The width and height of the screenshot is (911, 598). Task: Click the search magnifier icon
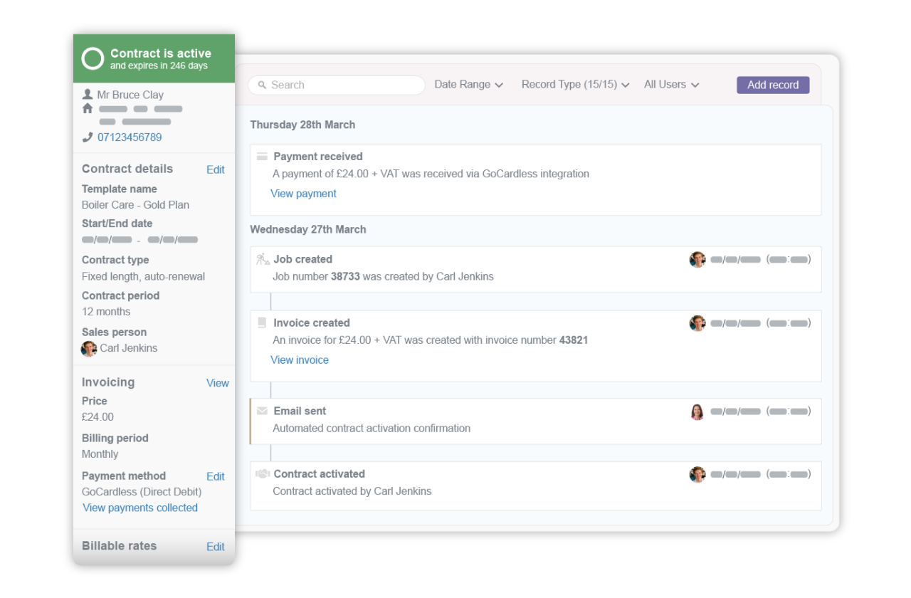pos(262,85)
